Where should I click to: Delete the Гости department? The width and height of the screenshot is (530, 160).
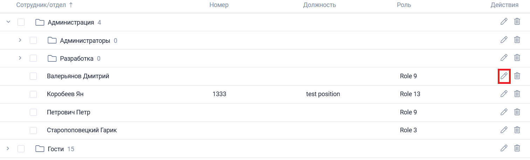(517, 148)
